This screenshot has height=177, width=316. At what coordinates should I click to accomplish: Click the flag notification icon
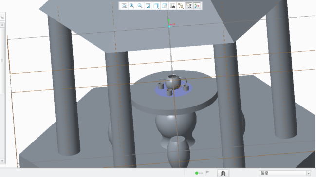207,173
